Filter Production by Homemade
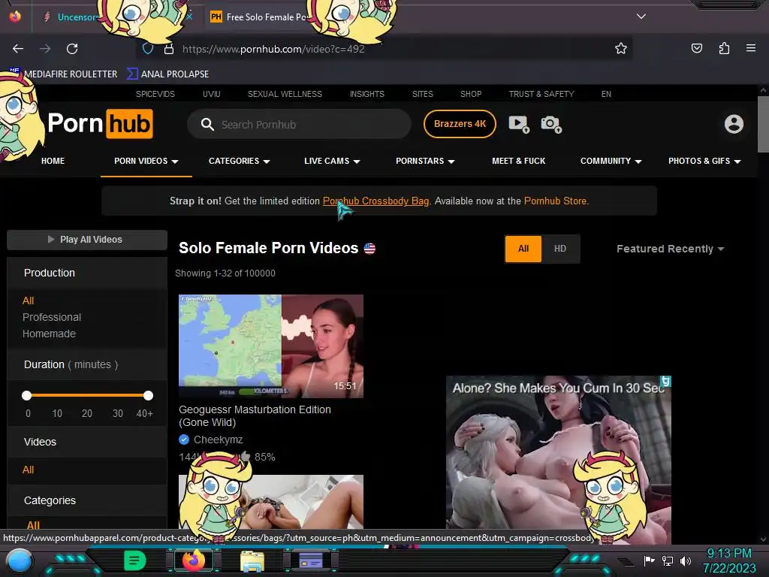This screenshot has height=577, width=769. [x=49, y=334]
